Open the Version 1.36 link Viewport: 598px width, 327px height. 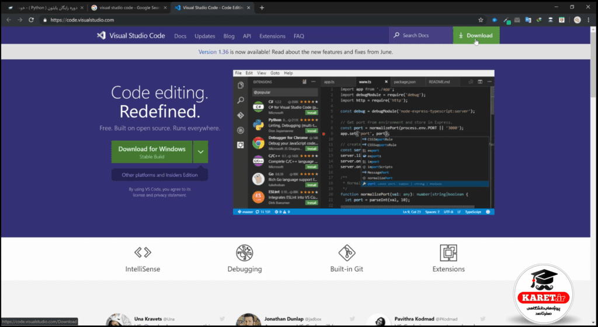(213, 52)
